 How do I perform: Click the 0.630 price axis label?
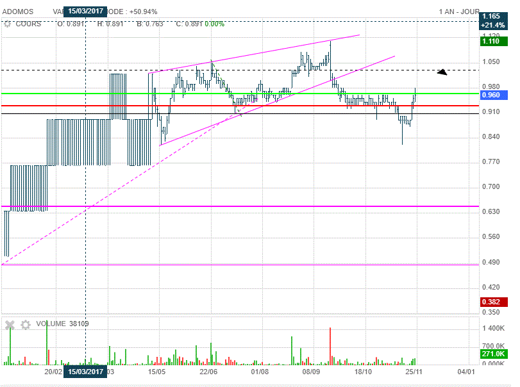[x=491, y=211]
